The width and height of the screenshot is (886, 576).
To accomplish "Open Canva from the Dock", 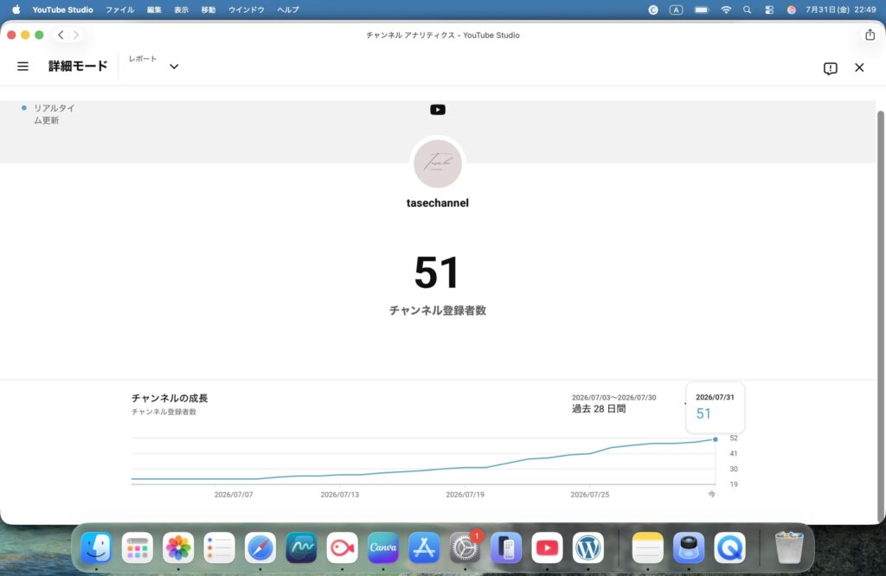I will tap(383, 547).
